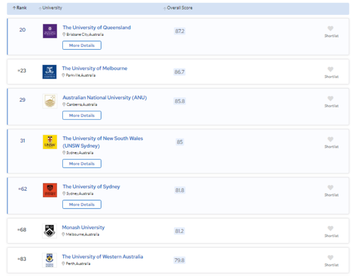Shortlist The University of Sydney with its heart
356x276 pixels.
[330, 187]
